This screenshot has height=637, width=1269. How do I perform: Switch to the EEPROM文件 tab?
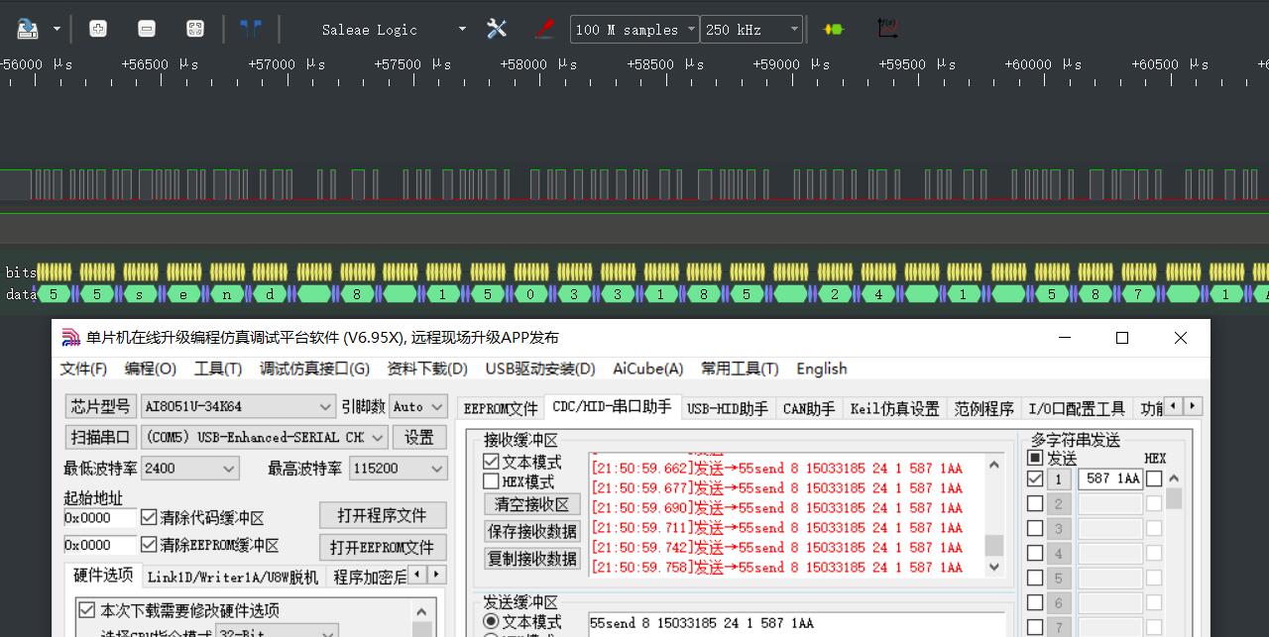(501, 408)
